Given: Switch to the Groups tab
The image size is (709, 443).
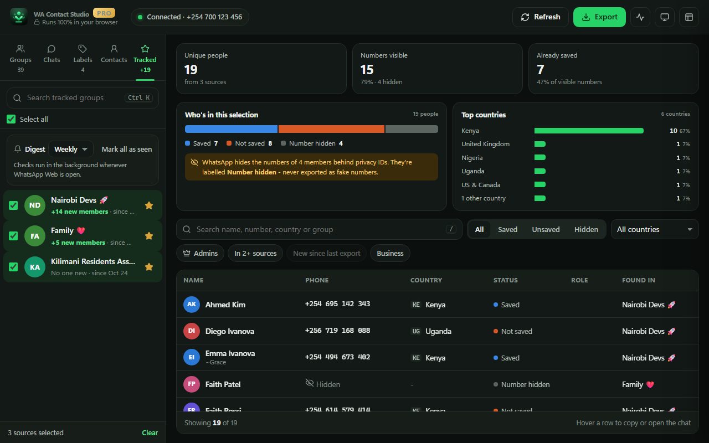Looking at the screenshot, I should [x=20, y=59].
